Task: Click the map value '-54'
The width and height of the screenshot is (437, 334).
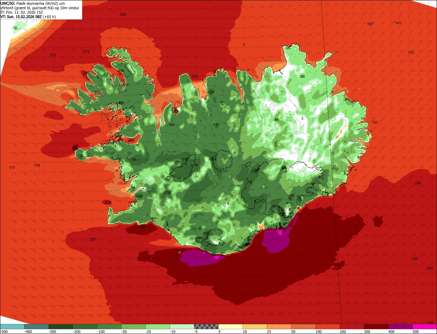Action: 276,120
